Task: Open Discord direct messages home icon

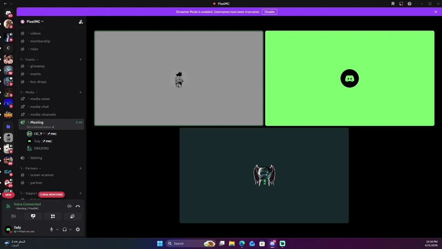Action: pos(8,13)
